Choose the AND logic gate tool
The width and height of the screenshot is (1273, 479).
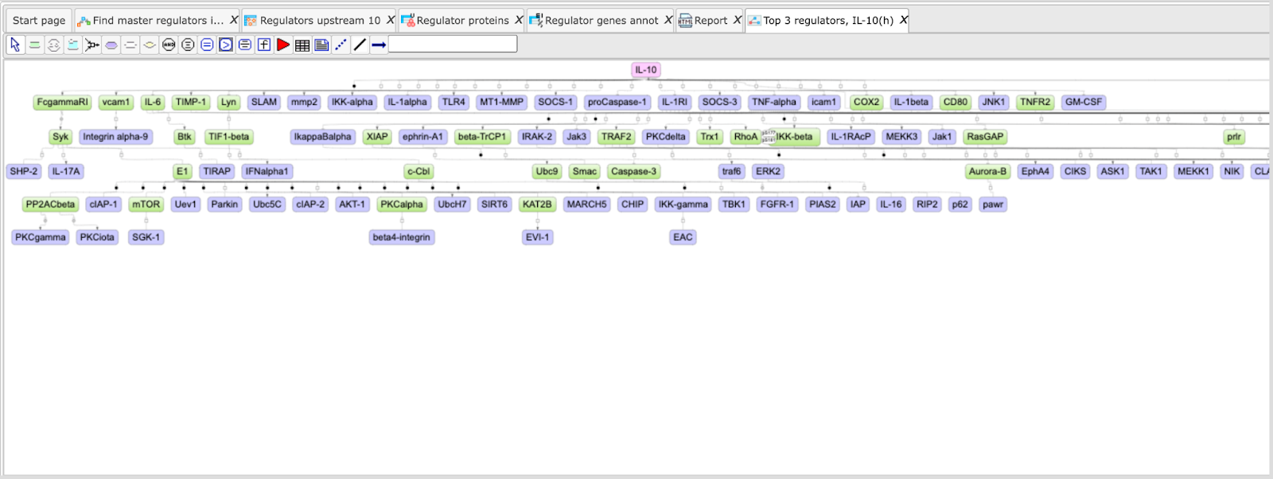[169, 45]
